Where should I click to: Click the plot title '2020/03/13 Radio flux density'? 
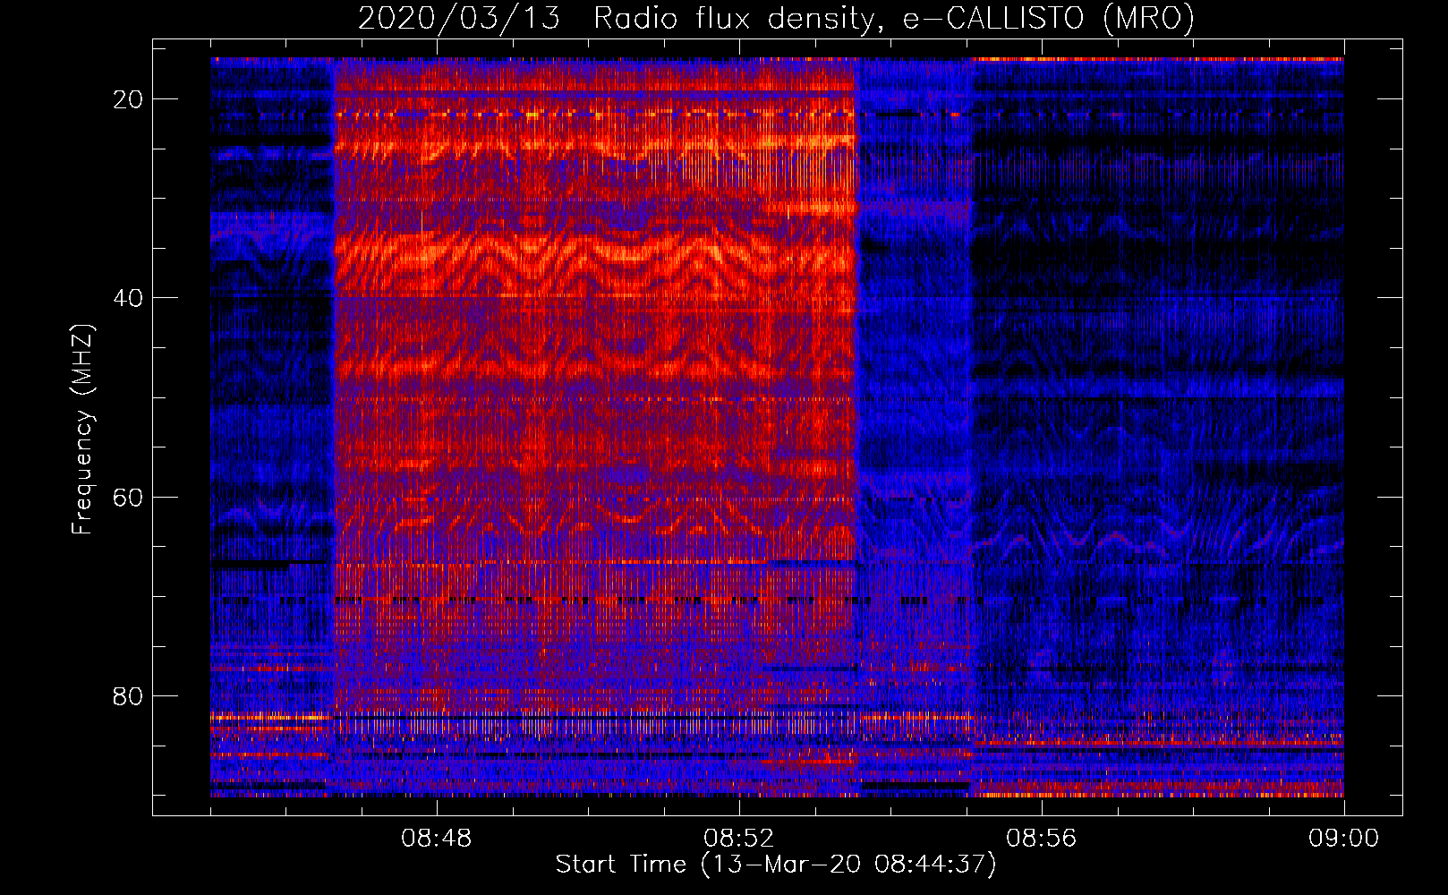[776, 18]
